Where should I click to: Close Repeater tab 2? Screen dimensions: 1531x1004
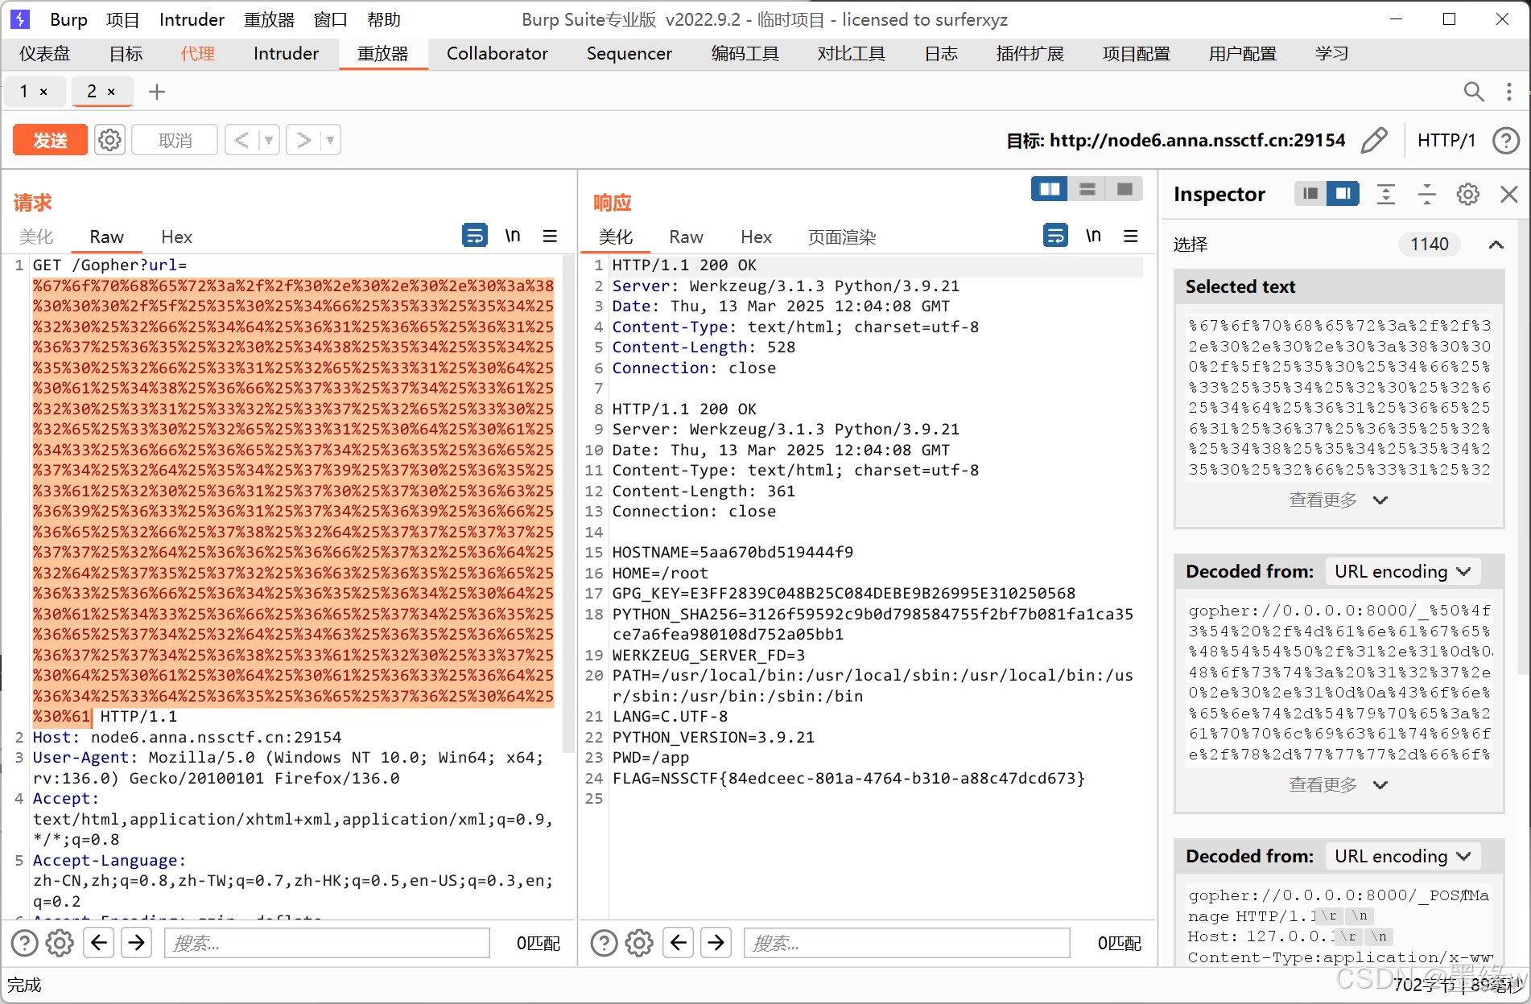(111, 92)
